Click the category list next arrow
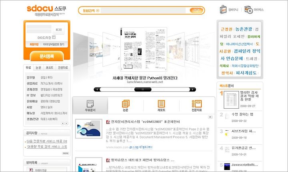288x172 pixels. pyautogui.click(x=66, y=123)
